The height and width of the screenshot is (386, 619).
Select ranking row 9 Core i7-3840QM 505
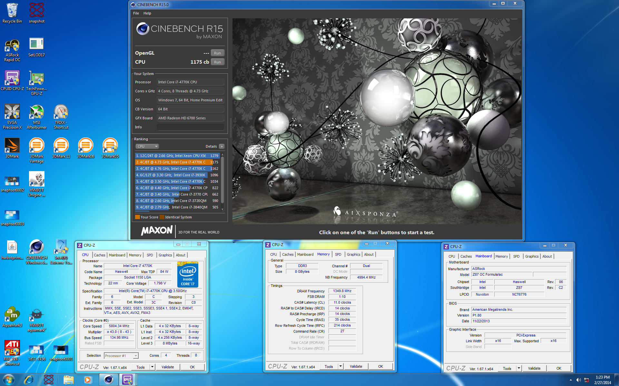(x=177, y=207)
